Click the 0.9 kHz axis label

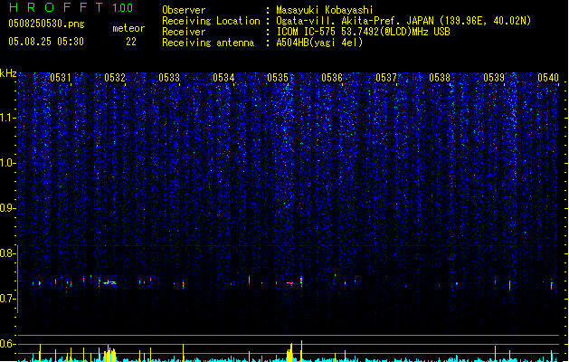click(x=7, y=208)
